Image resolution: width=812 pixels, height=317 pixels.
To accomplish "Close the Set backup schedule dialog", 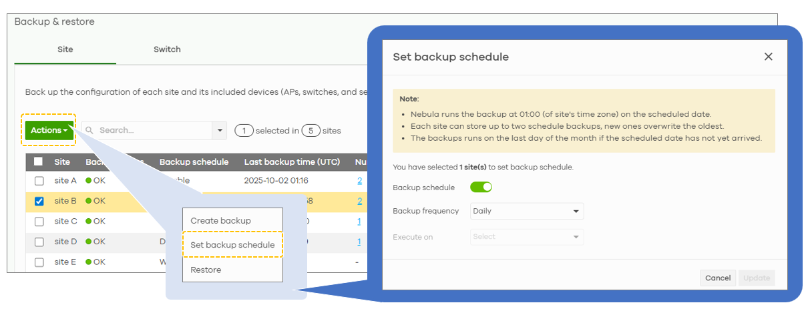I will (768, 57).
